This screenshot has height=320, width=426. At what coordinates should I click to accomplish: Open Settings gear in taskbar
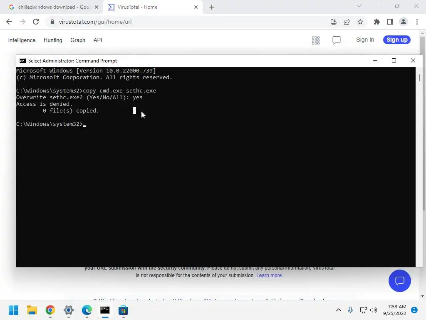pos(69,310)
